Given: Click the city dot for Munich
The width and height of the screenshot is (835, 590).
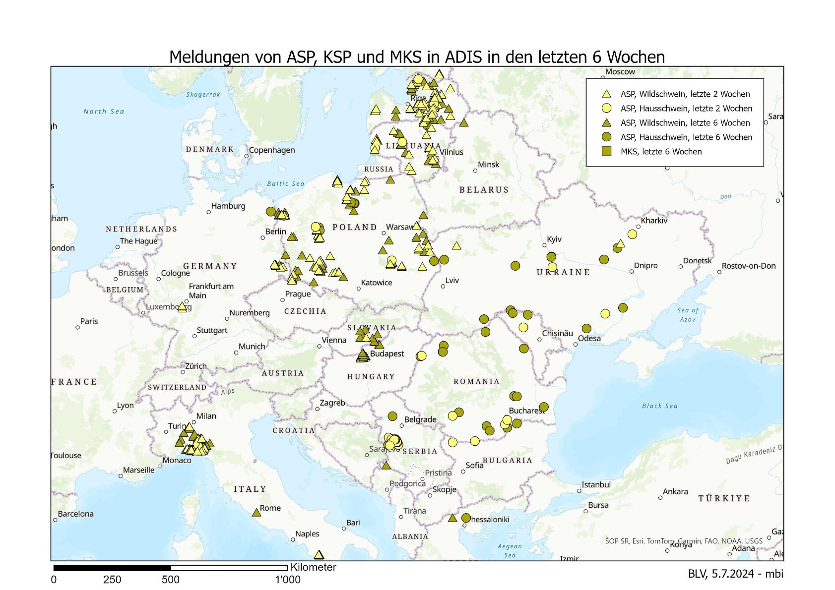Looking at the screenshot, I should tap(236, 353).
